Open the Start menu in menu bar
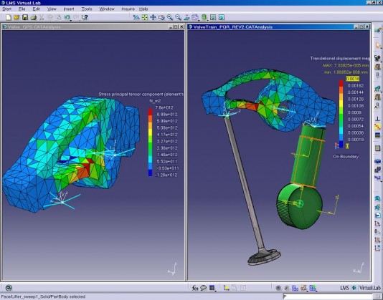383x300 pixels. [x=6, y=9]
